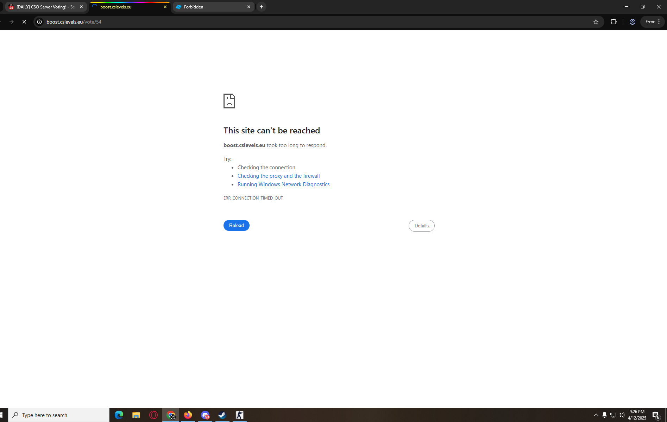Open a new browser tab
The height and width of the screenshot is (422, 667).
tap(261, 7)
